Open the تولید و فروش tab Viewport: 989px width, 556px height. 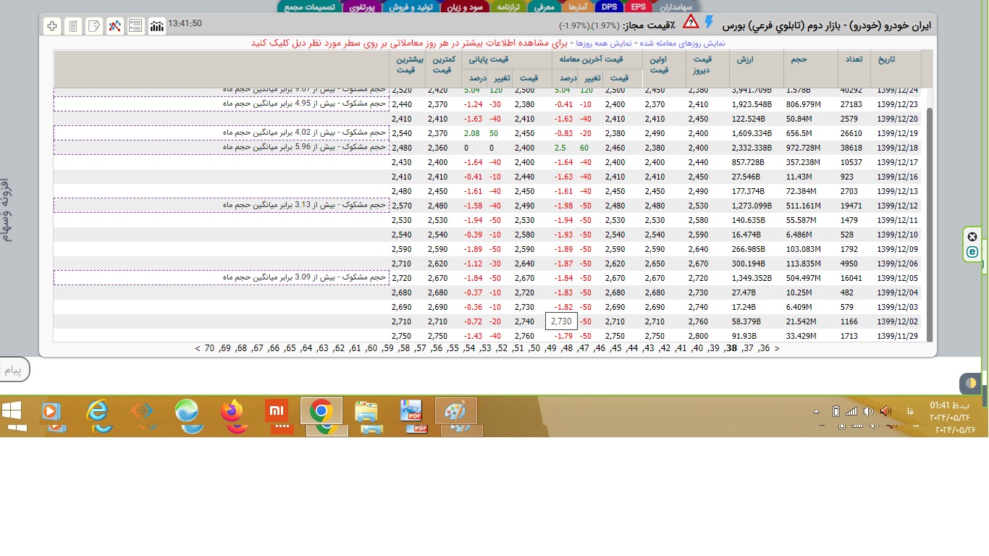pos(409,7)
